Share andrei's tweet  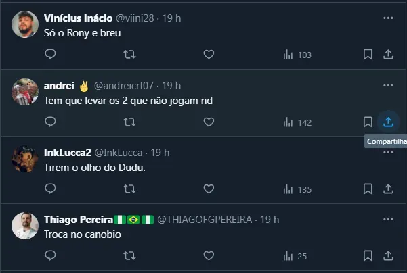point(388,122)
